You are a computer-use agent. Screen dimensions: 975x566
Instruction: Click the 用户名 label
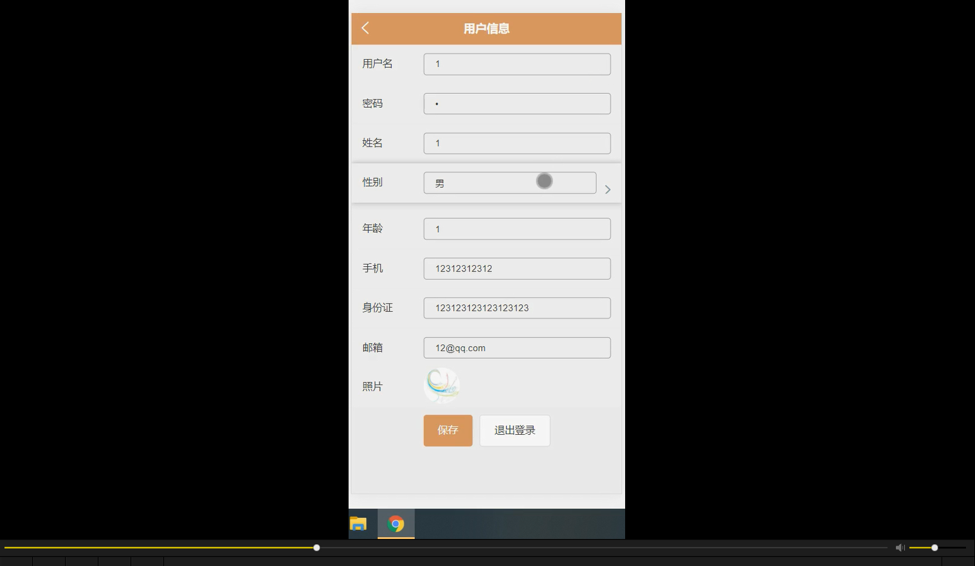(x=378, y=64)
